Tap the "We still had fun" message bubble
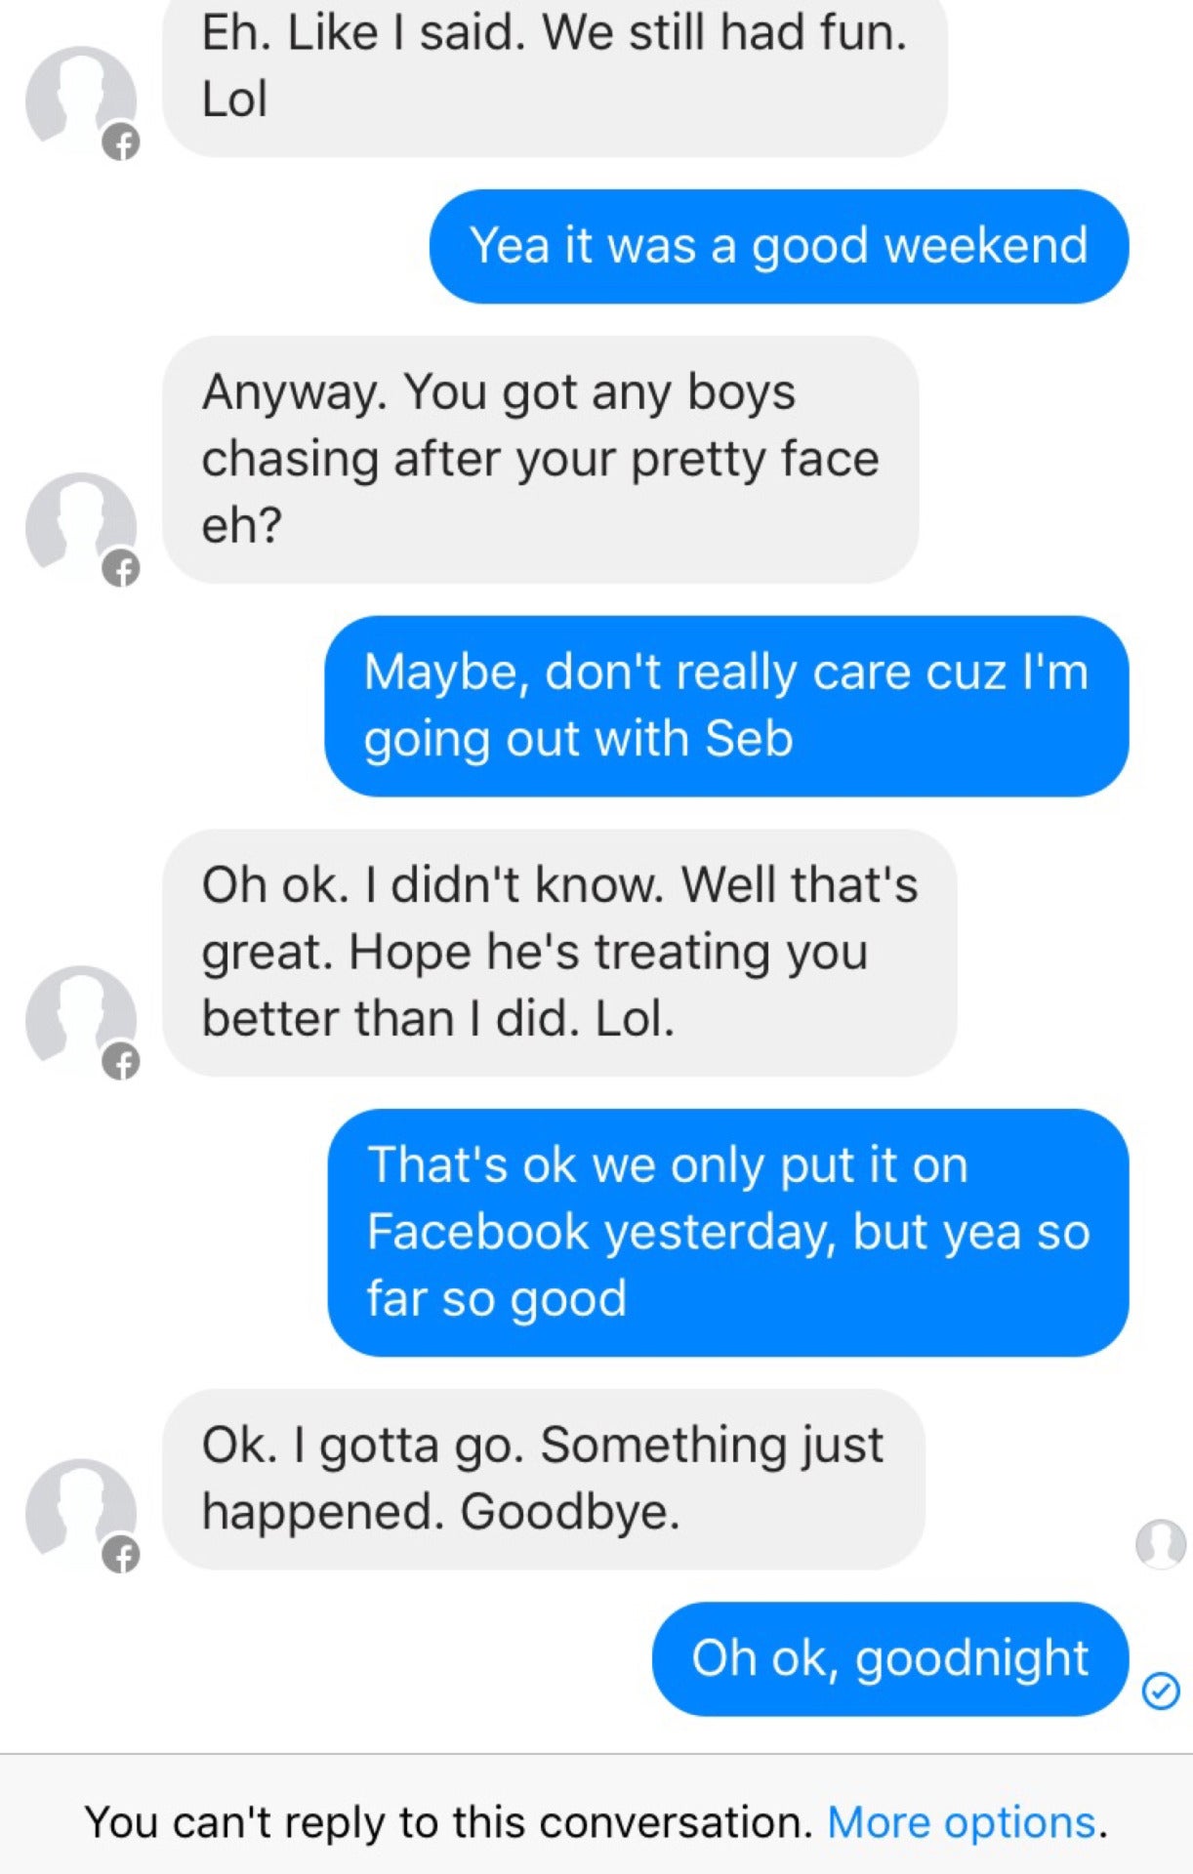 (x=555, y=66)
